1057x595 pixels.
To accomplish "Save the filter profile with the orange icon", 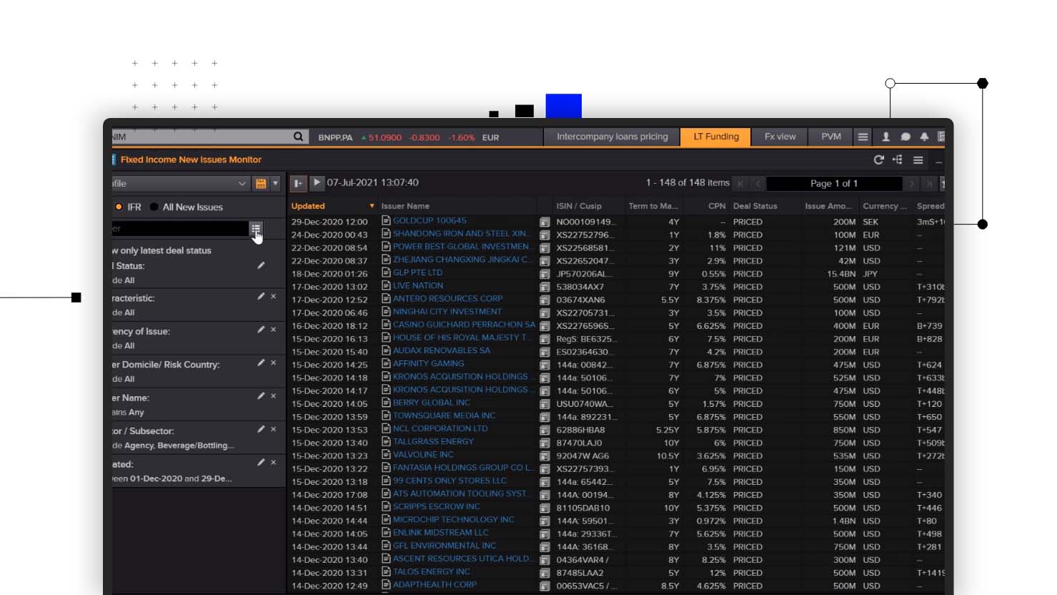I will [x=261, y=184].
